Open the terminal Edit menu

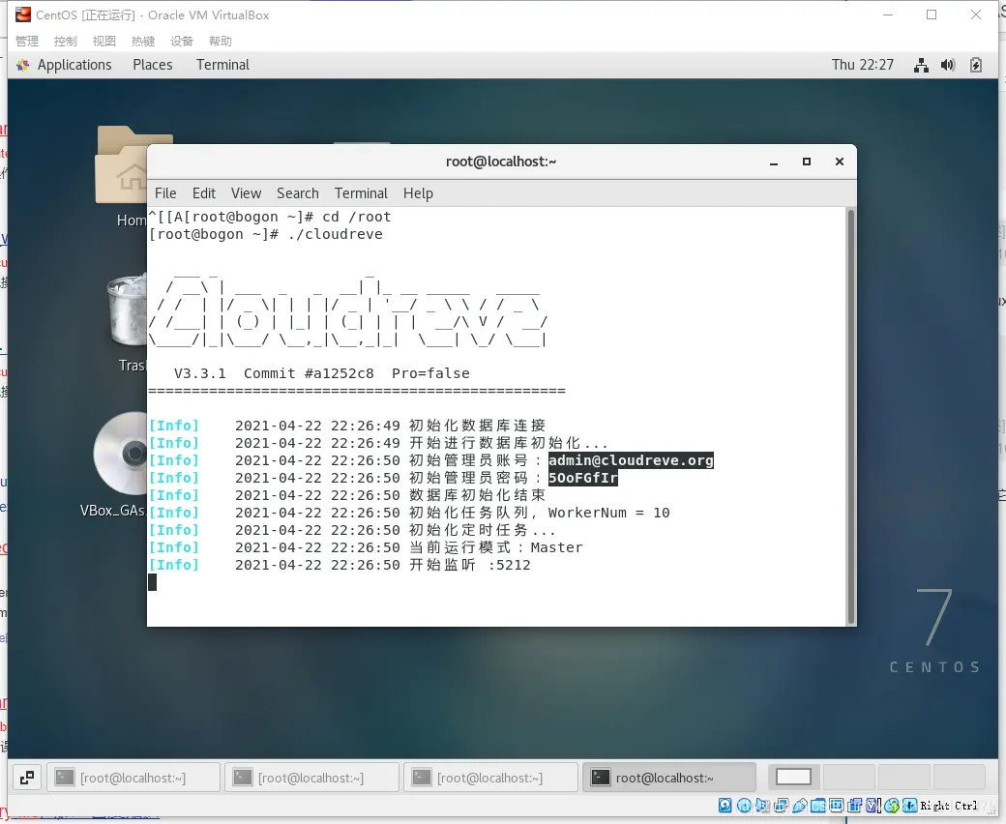(x=204, y=193)
